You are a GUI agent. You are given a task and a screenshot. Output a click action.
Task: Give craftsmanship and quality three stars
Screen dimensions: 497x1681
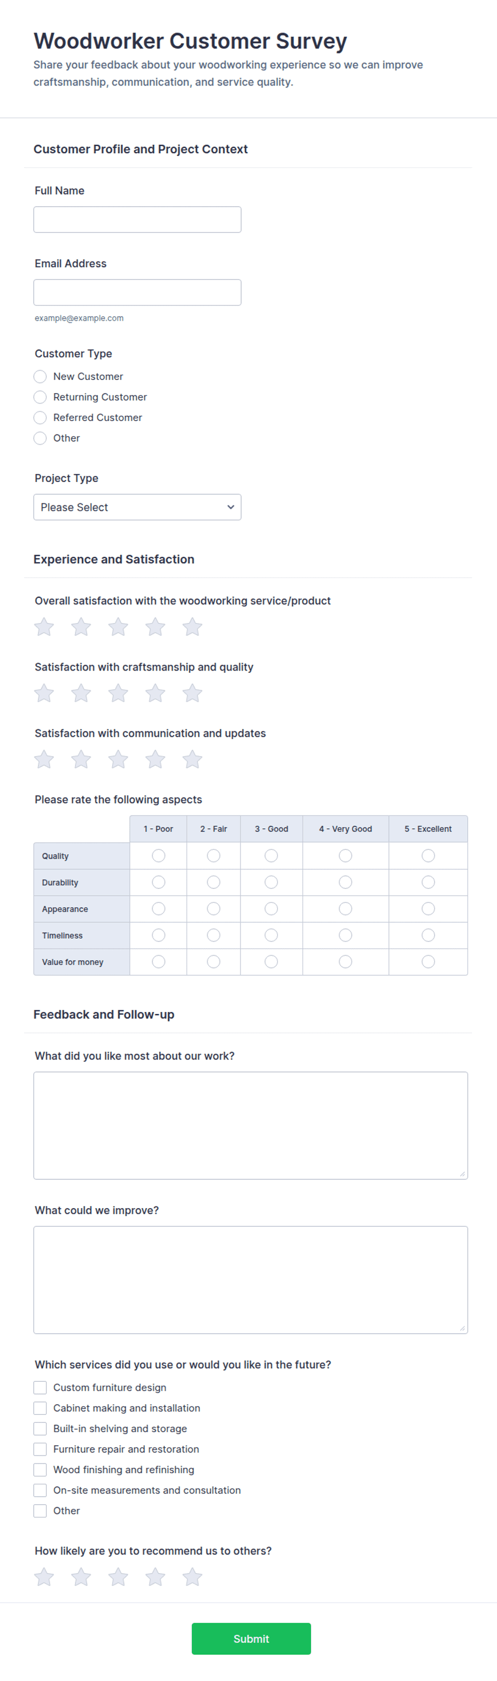click(118, 693)
